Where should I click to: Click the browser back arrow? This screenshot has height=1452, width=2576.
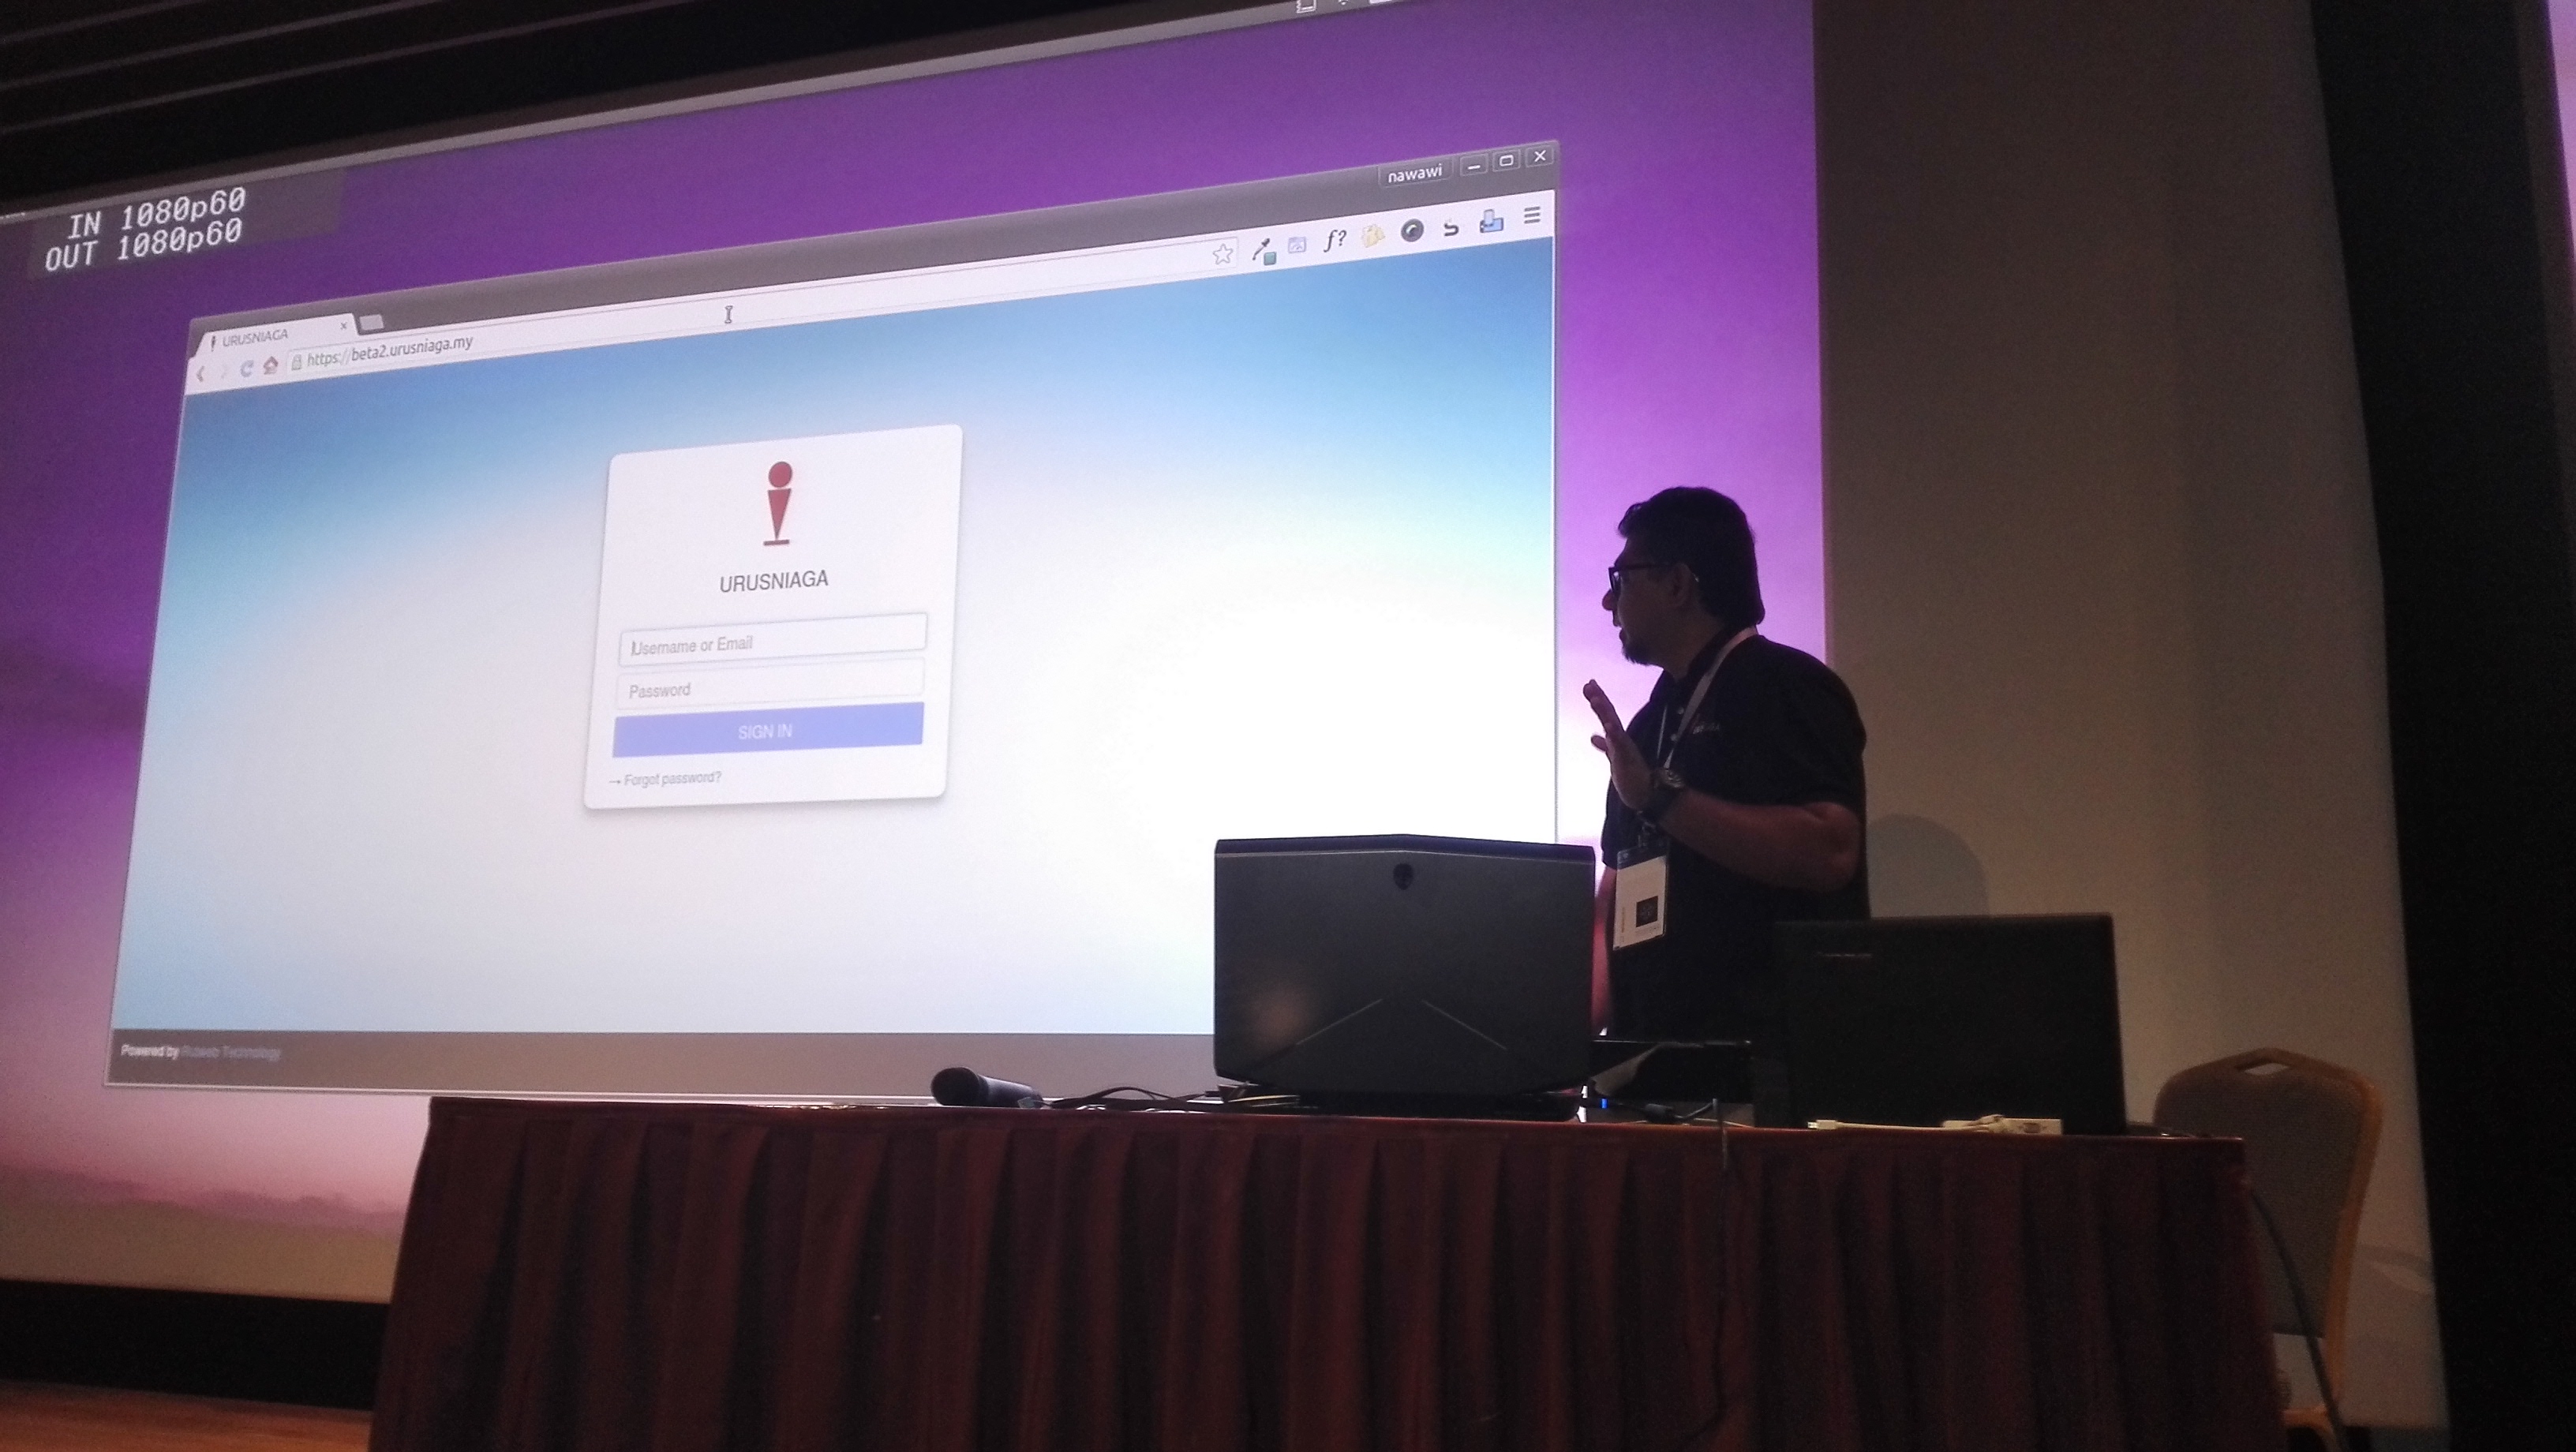(x=201, y=373)
